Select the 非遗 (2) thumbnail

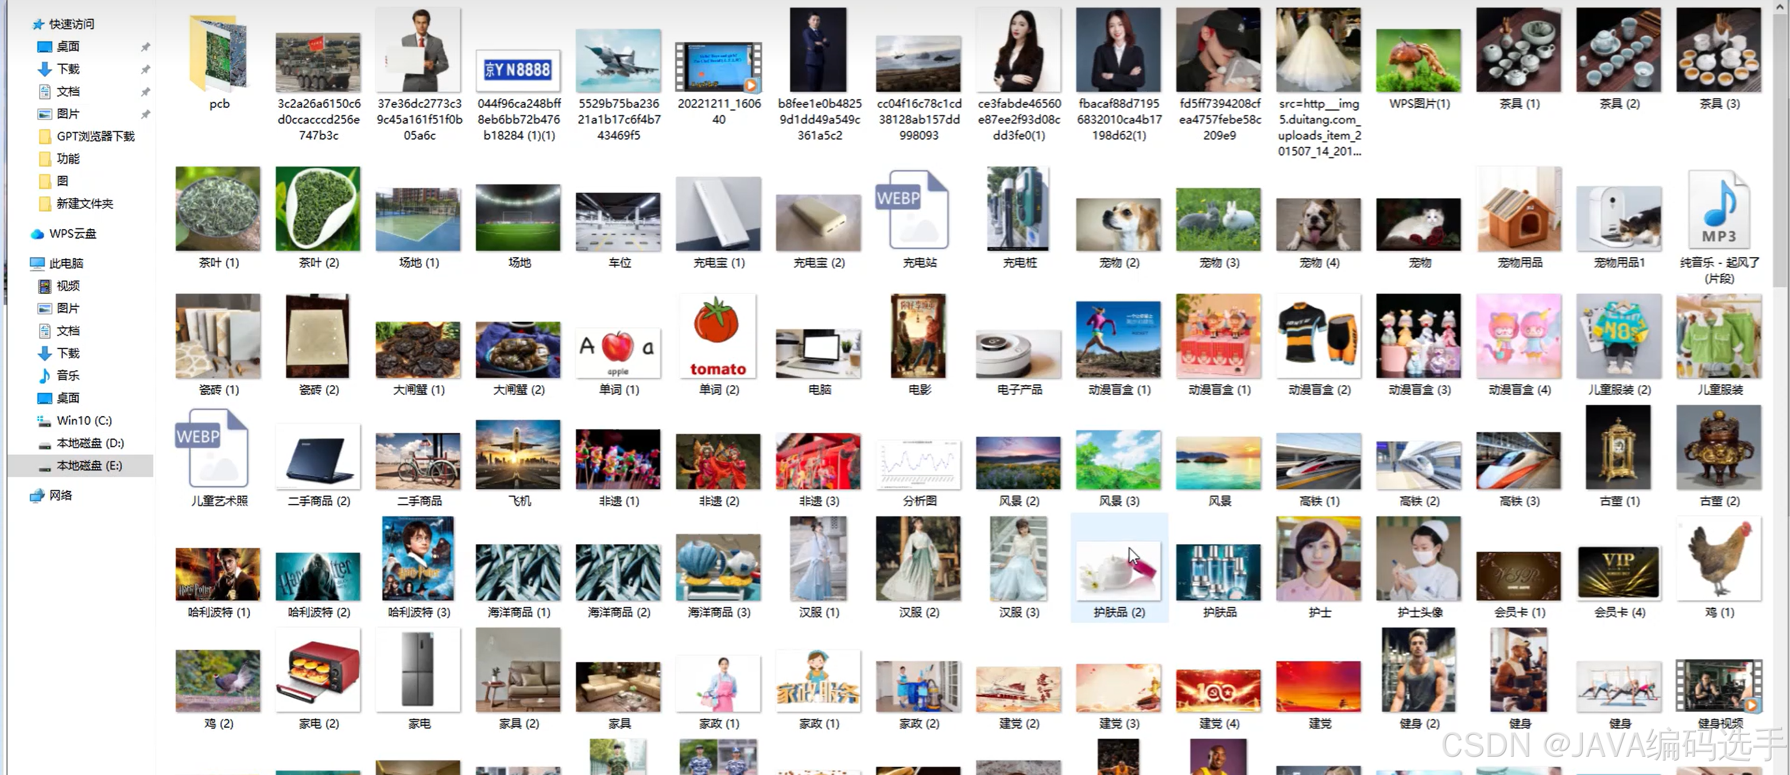tap(719, 462)
